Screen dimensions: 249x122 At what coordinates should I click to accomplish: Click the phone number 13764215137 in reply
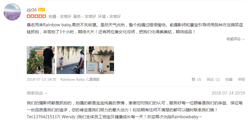(x=46, y=117)
